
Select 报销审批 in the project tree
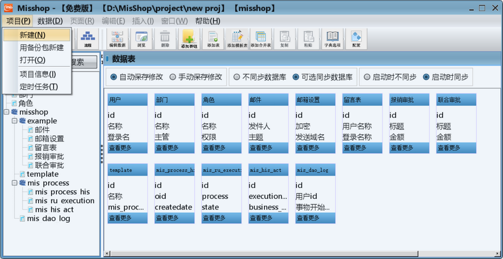point(49,157)
